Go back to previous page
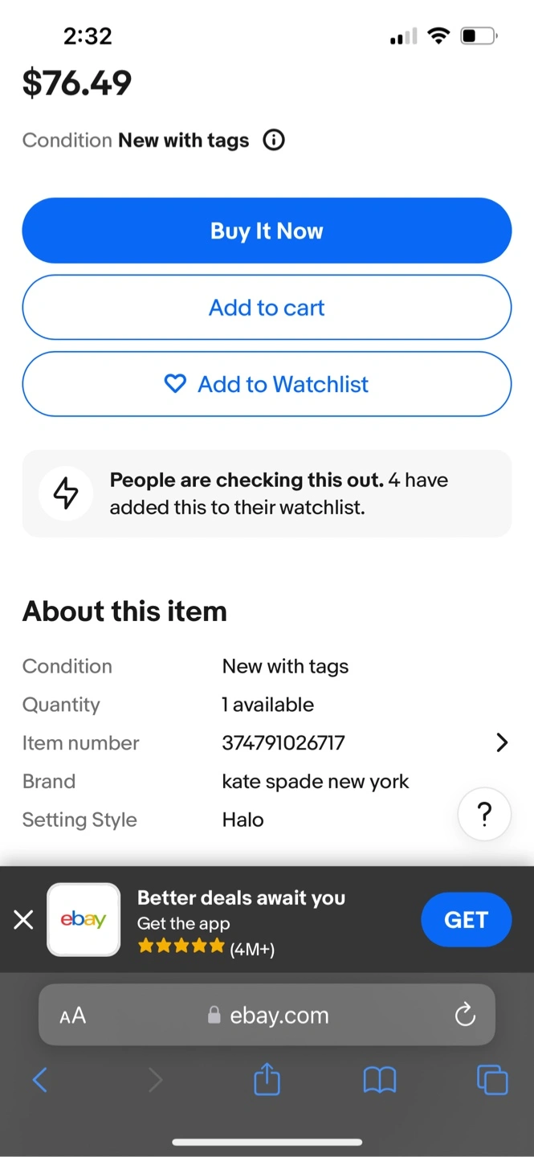 click(x=39, y=1080)
